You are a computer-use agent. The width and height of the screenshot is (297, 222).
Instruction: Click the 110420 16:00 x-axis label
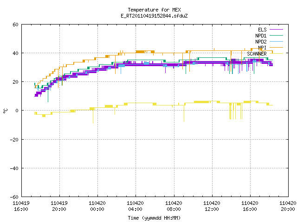click(250, 206)
